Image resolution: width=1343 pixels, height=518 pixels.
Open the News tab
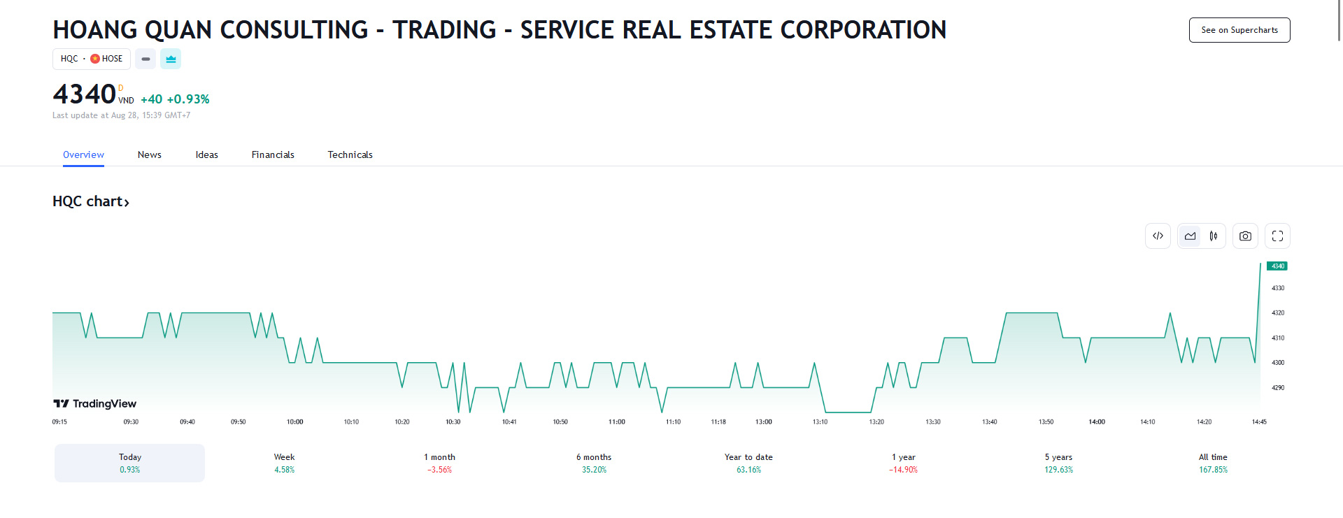click(150, 154)
